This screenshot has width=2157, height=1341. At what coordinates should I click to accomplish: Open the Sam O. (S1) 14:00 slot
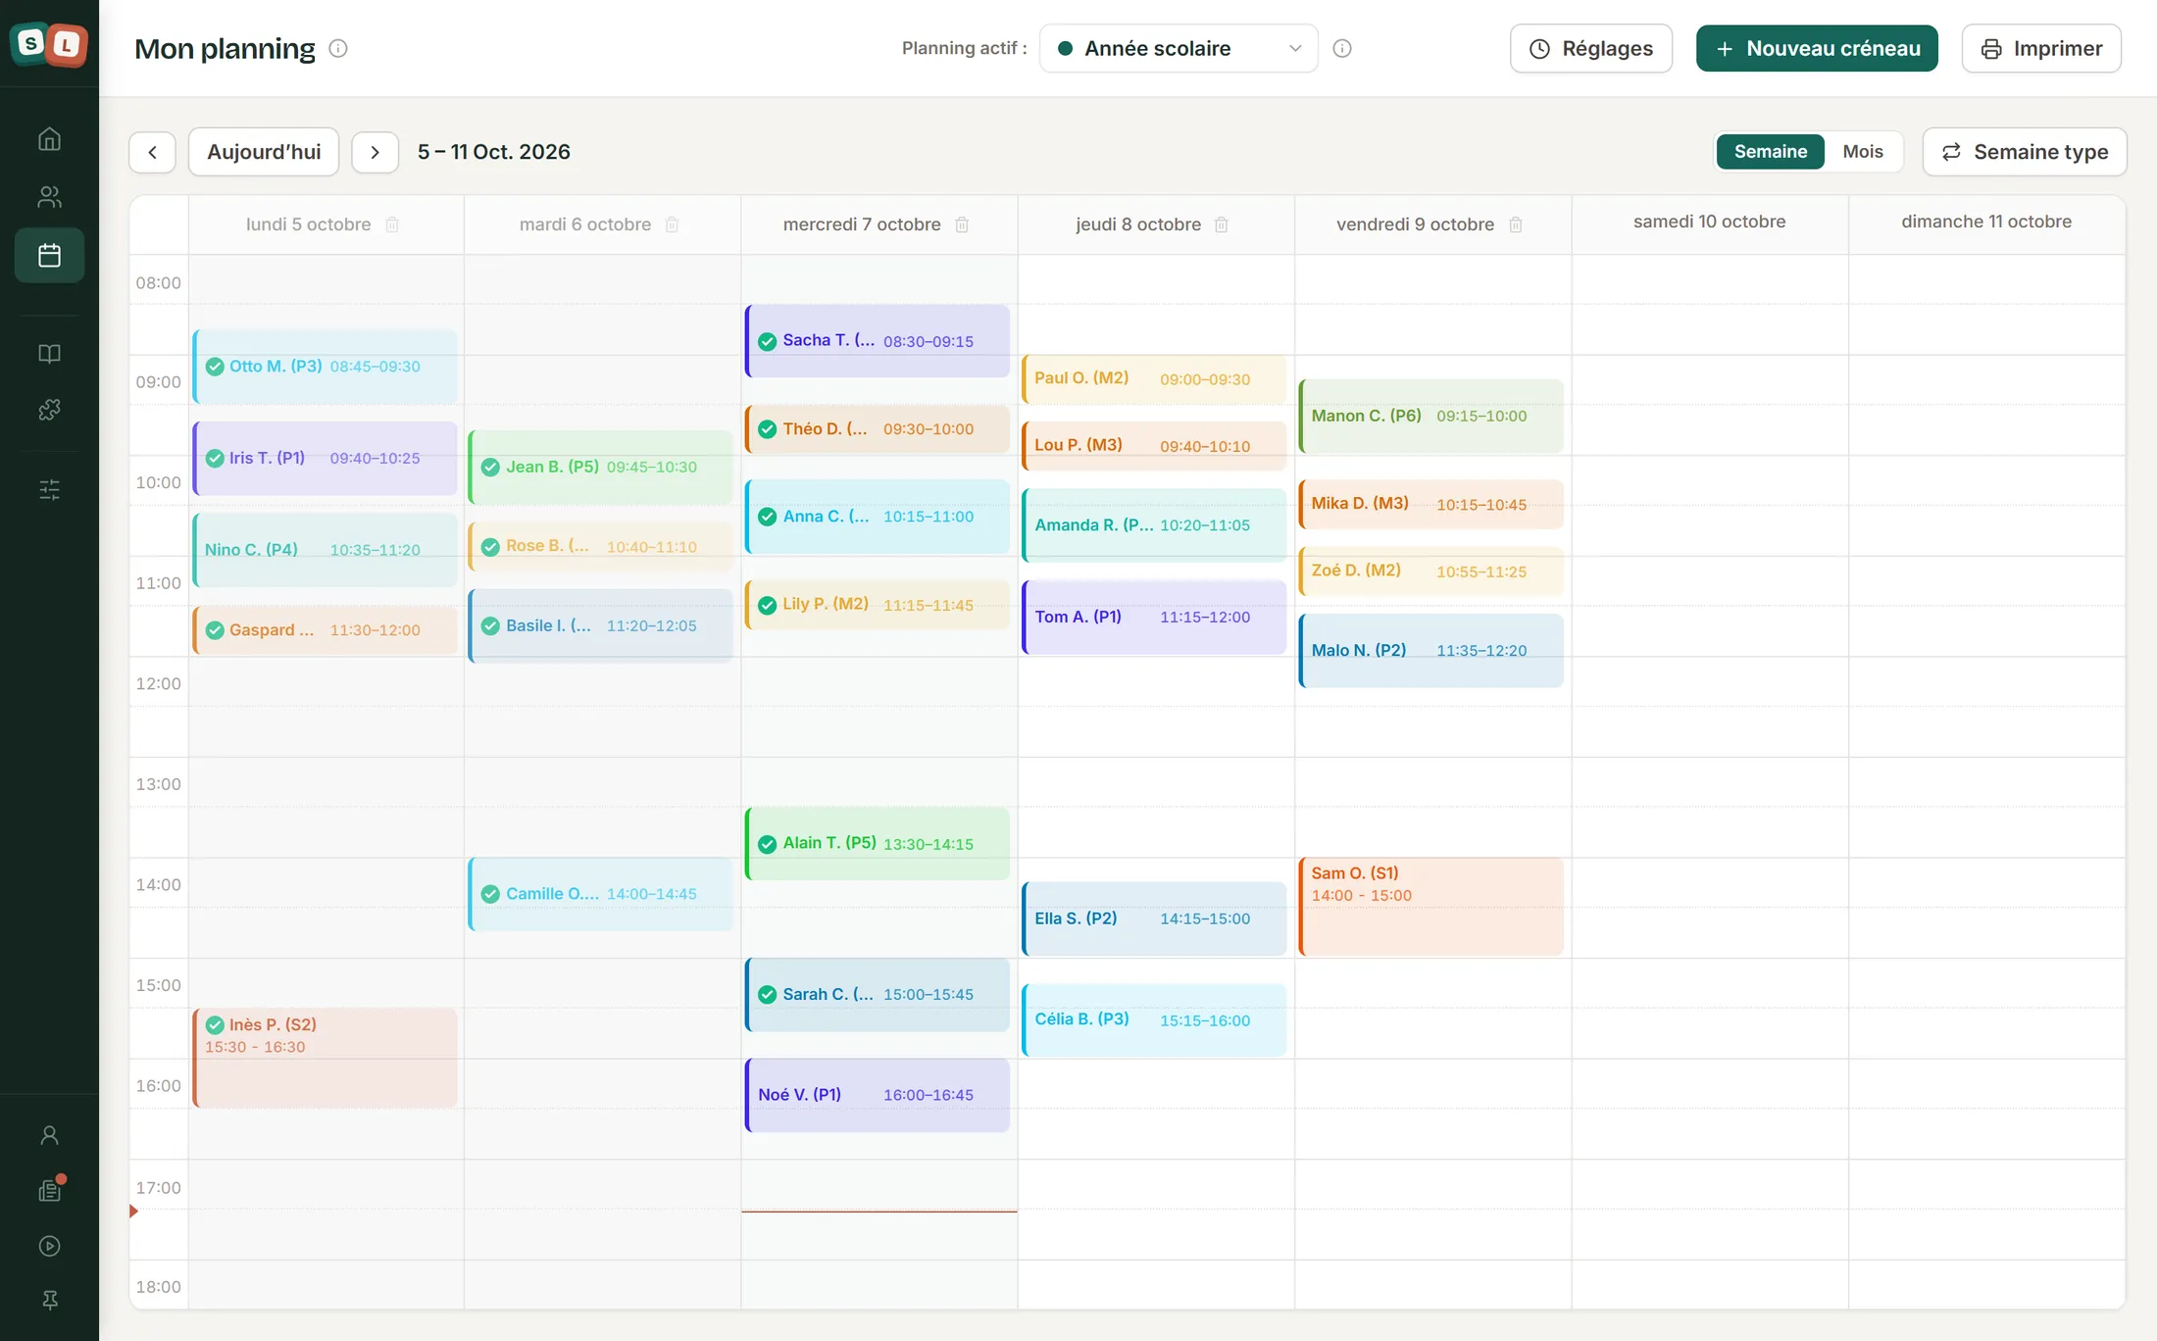pos(1430,907)
